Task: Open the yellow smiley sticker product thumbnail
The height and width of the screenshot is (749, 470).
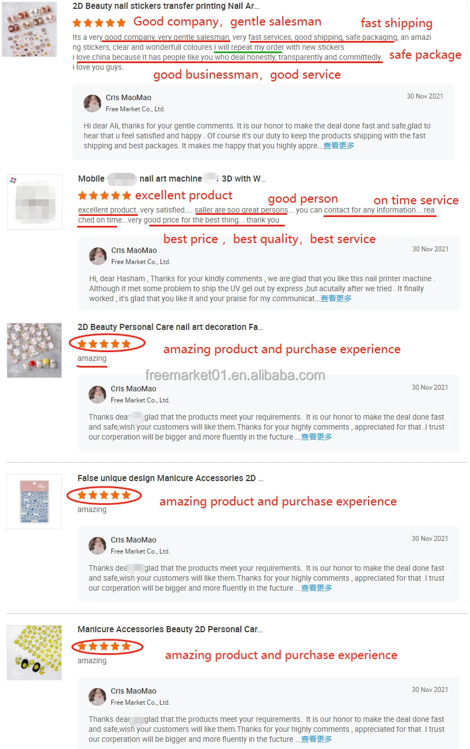Action: click(x=34, y=652)
